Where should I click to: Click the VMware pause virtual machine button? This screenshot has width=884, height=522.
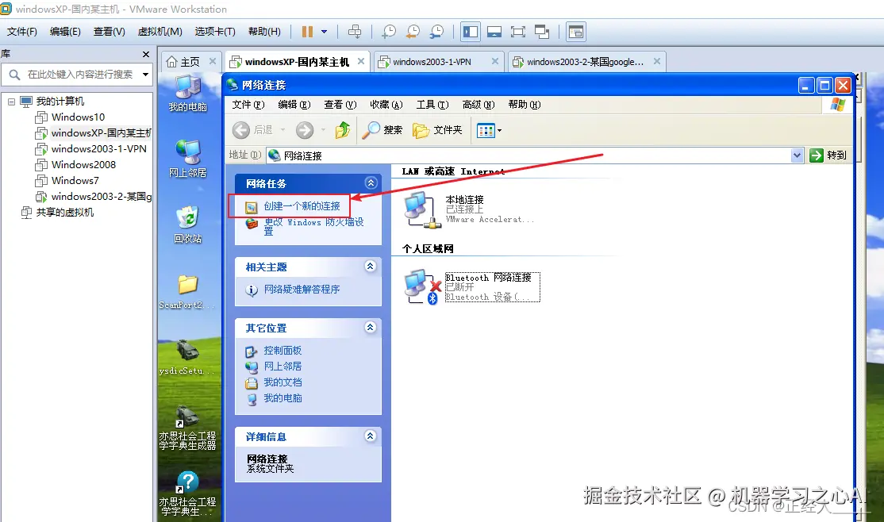tap(307, 32)
